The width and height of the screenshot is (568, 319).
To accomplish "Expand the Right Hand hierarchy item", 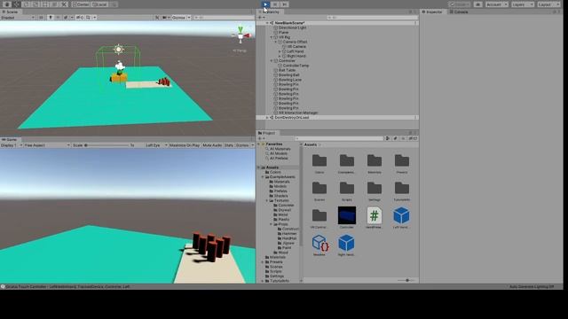I will 280,56.
